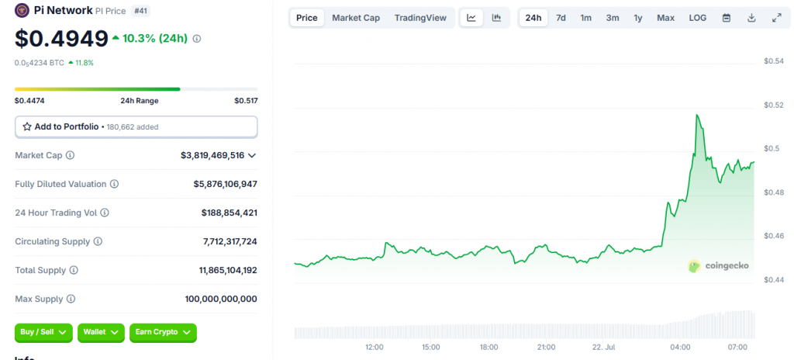Click the download chart data icon
Viewport: 794px width, 360px height.
click(x=751, y=18)
